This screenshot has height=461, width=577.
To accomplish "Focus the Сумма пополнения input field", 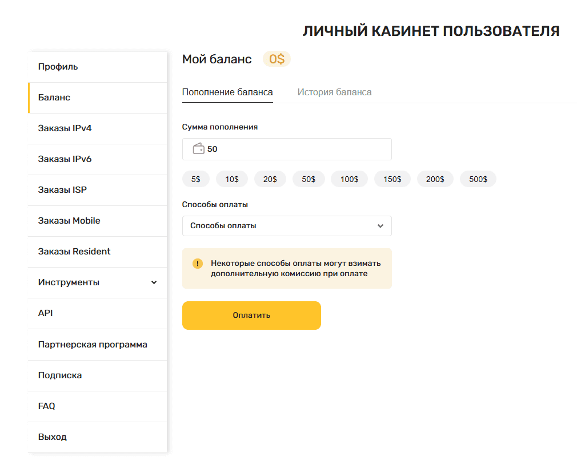I will click(287, 149).
